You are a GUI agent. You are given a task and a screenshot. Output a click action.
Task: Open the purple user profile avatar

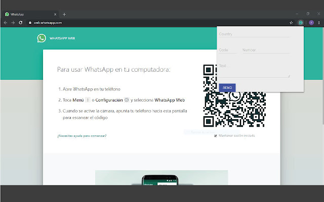click(x=311, y=23)
